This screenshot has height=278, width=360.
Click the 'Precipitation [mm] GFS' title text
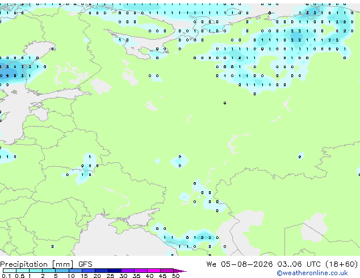46,264
